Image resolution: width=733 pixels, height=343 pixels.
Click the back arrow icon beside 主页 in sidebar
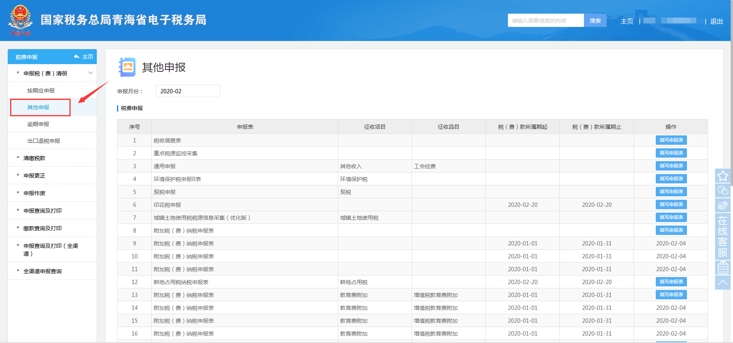point(76,57)
